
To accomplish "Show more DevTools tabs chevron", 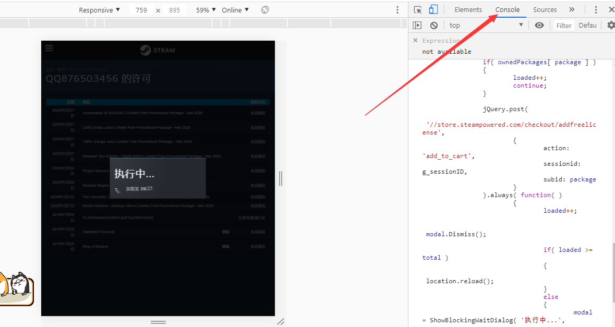I will (x=572, y=10).
